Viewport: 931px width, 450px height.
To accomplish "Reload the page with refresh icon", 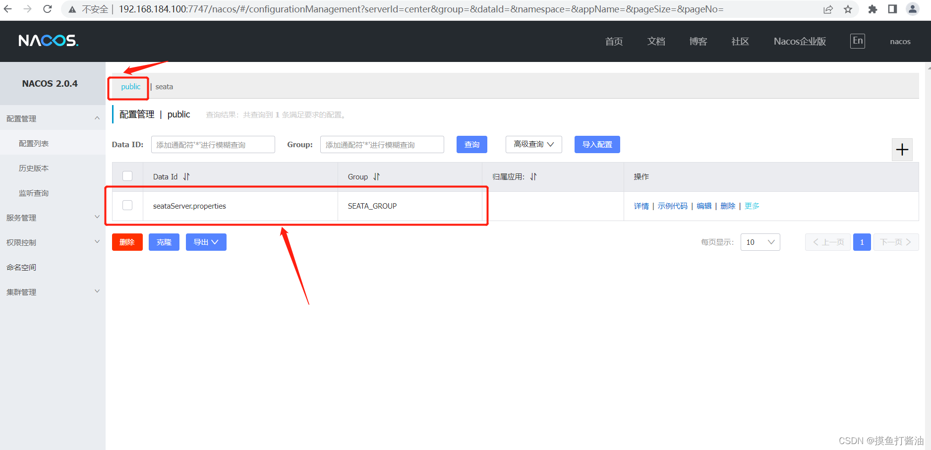I will point(48,9).
